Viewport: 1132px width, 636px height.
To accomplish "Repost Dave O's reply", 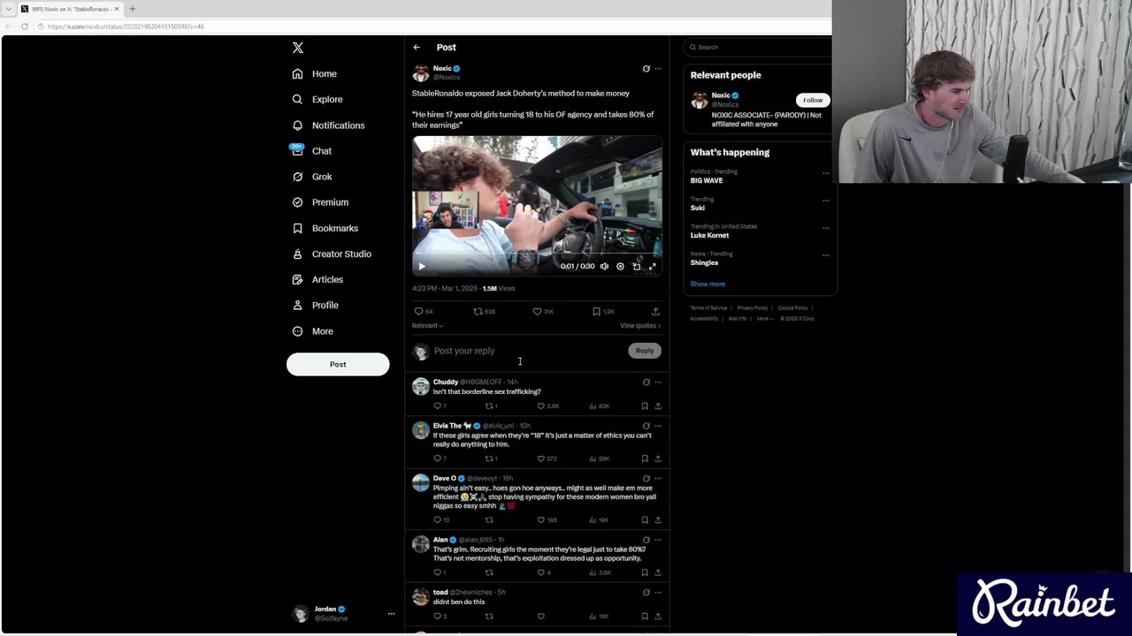I will tap(489, 520).
